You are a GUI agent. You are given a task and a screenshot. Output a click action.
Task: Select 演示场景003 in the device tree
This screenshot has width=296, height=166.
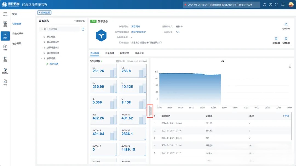53,42
